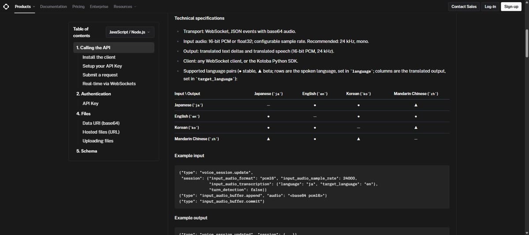529x235 pixels.
Task: Click stable dot in English row, Korean column
Action: tap(358, 117)
